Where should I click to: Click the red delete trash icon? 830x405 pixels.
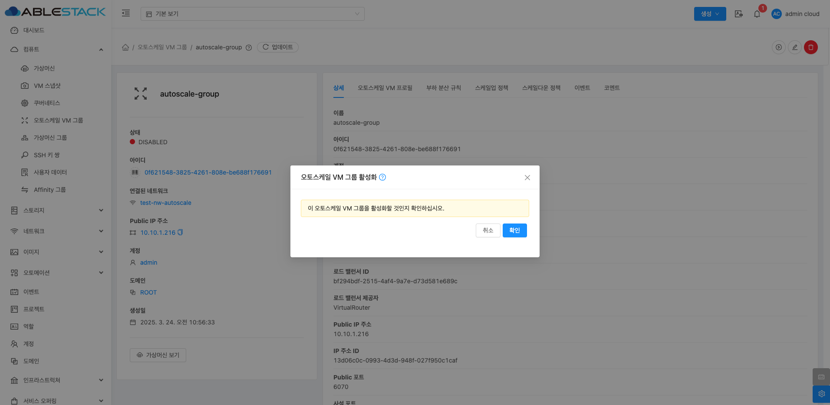810,47
